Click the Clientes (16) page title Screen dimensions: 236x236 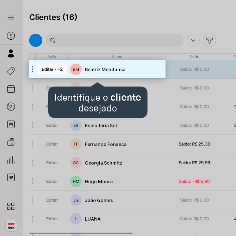click(x=53, y=17)
